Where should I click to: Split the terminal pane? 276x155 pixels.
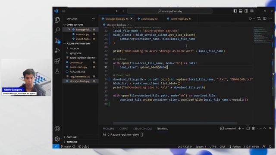pos(248,128)
